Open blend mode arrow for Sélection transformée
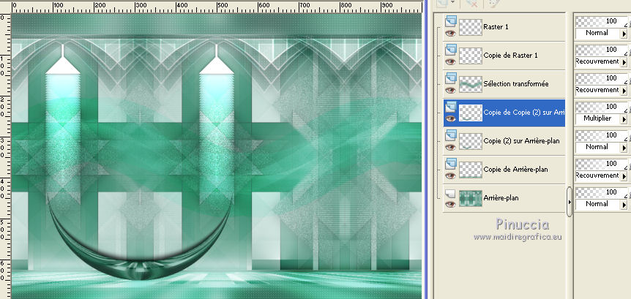The height and width of the screenshot is (299, 631). [624, 91]
